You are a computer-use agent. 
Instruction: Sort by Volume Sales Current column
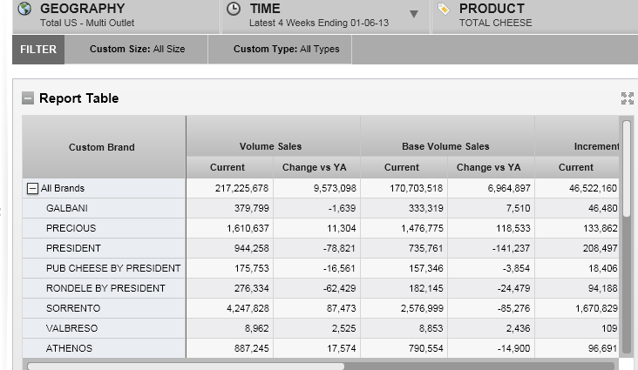tap(227, 167)
